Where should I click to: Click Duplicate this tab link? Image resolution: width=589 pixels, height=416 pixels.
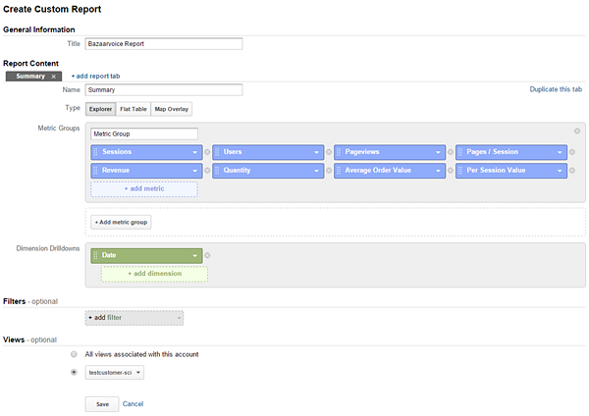(556, 89)
